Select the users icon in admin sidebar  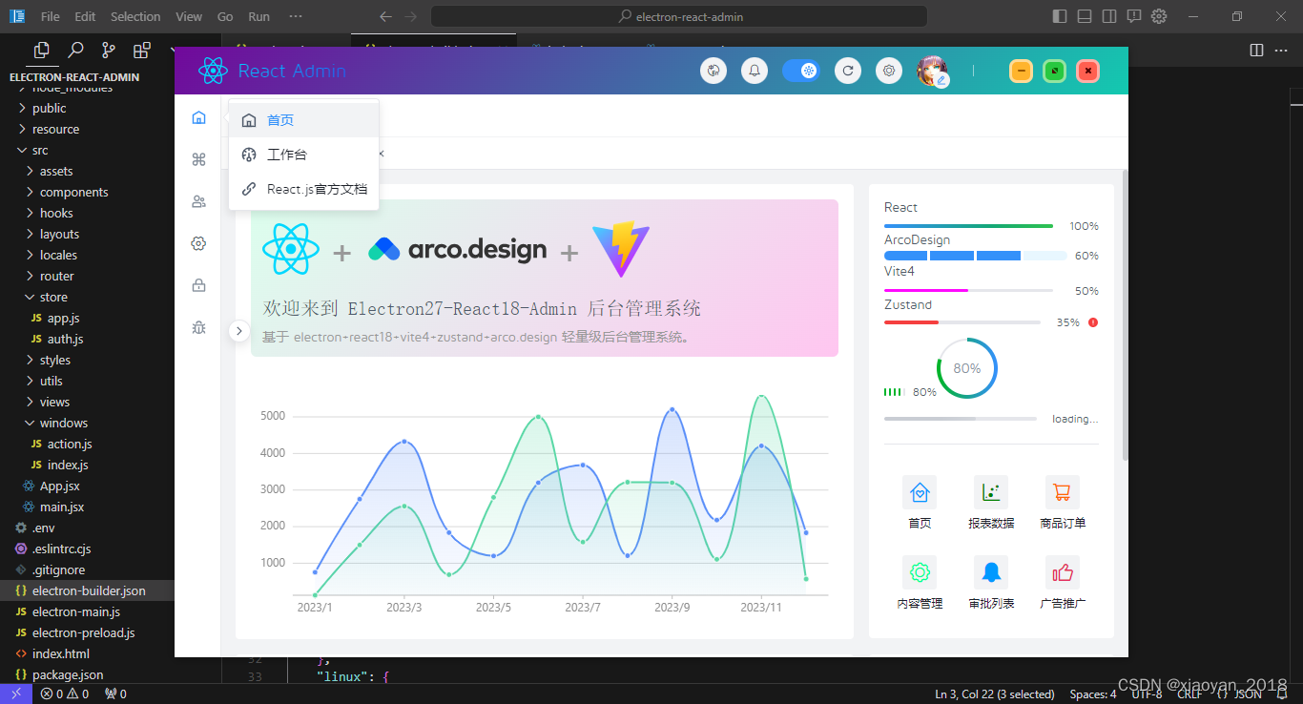[198, 201]
